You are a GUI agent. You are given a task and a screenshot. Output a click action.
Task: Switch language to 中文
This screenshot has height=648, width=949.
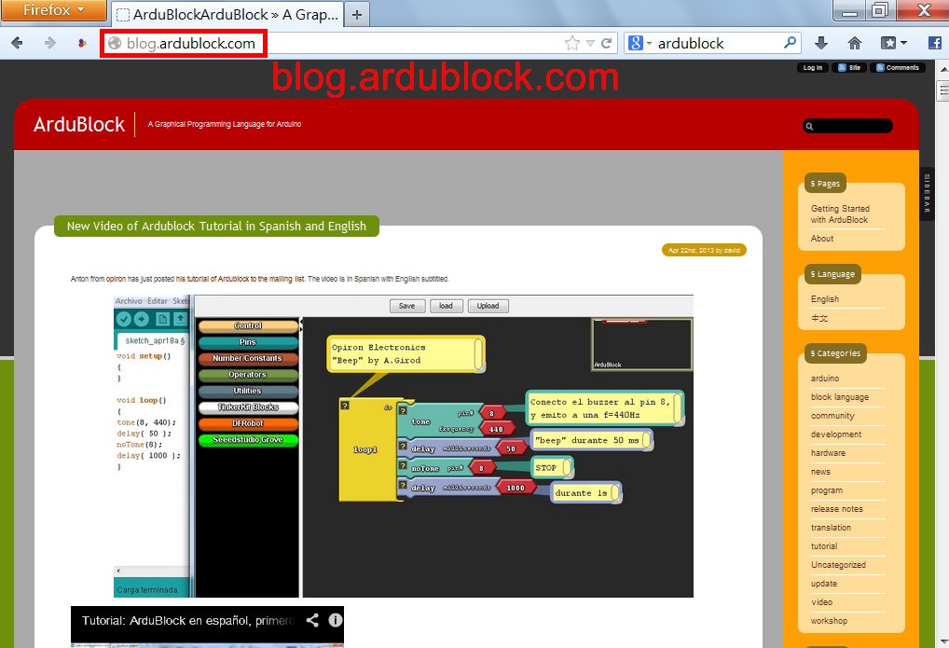point(819,318)
